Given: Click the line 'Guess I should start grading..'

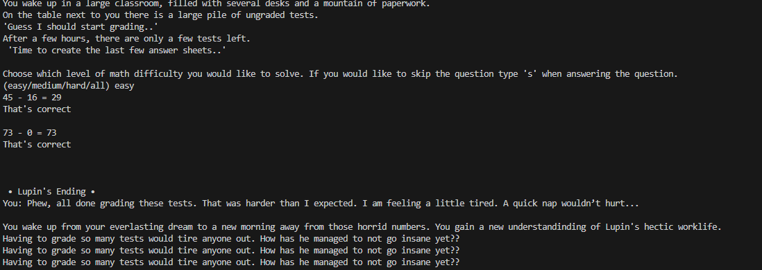Looking at the screenshot, I should pyautogui.click(x=81, y=27).
